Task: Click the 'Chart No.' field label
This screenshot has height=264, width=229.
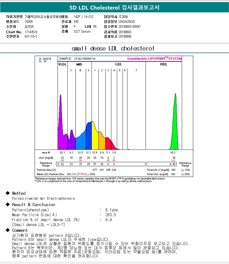Action: pyautogui.click(x=14, y=32)
